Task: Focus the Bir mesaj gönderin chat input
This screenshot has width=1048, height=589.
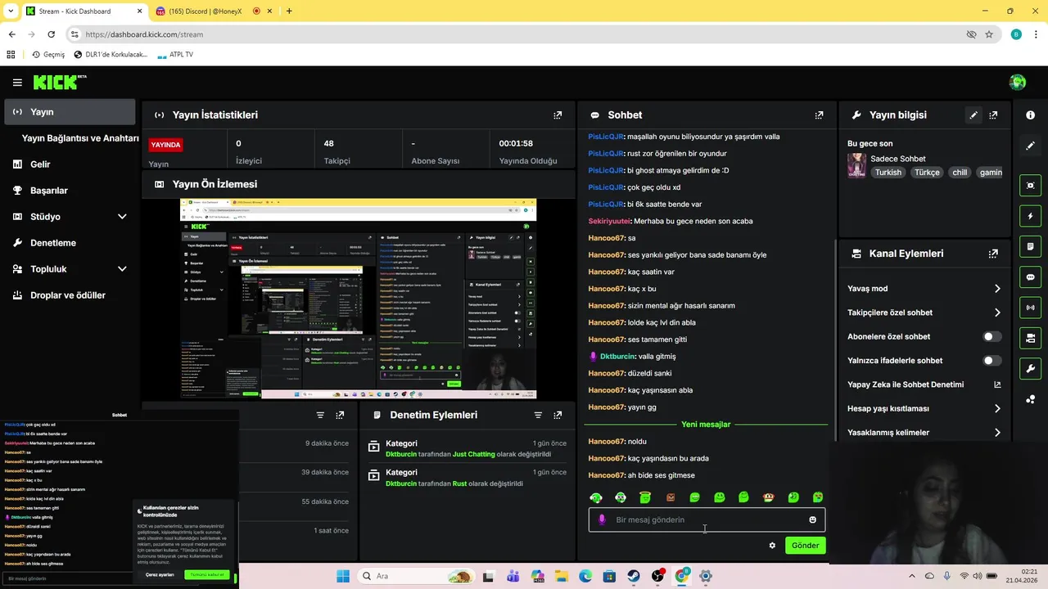Action: [x=707, y=519]
